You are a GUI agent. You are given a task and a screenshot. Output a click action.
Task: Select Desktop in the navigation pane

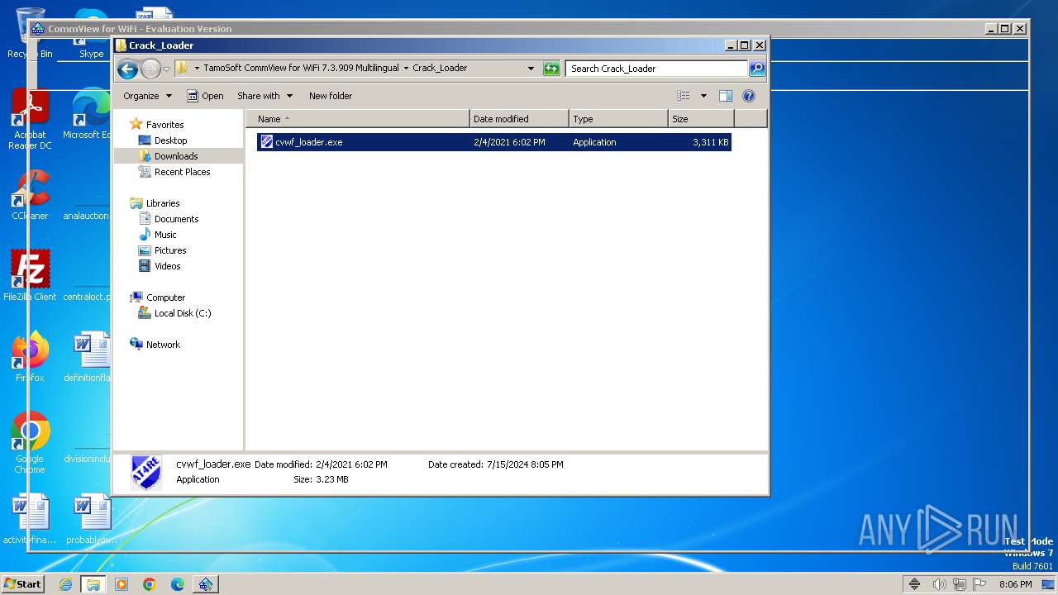[170, 140]
